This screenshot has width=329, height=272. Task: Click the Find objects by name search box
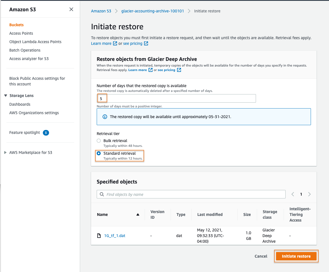[191, 194]
